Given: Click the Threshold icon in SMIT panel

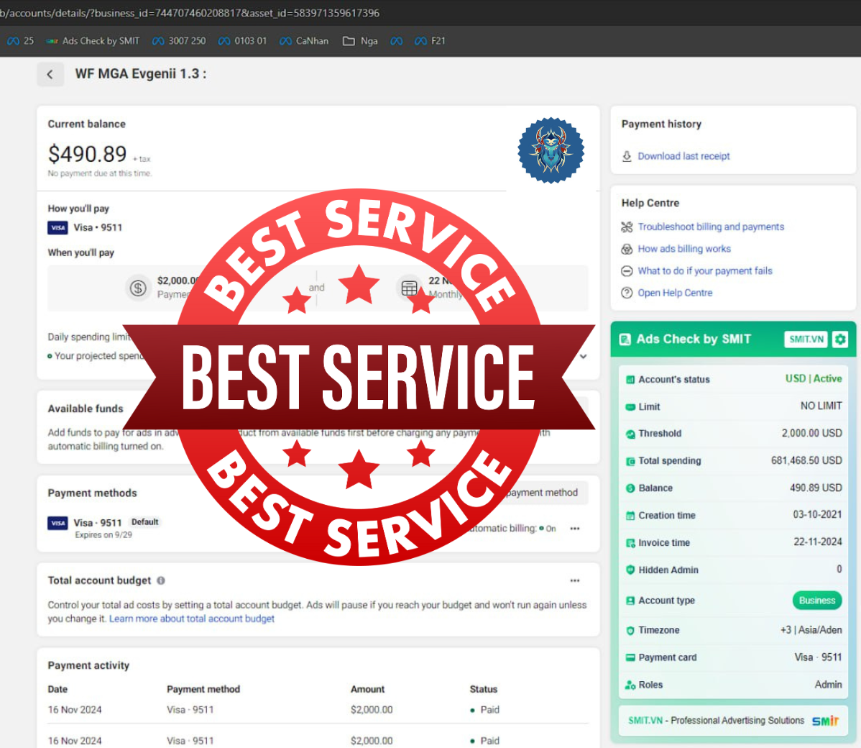Looking at the screenshot, I should pos(630,434).
